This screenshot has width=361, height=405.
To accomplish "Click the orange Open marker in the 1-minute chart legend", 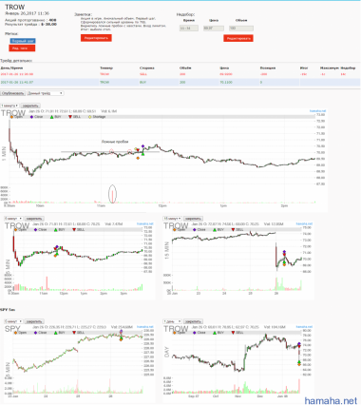I will (11, 117).
